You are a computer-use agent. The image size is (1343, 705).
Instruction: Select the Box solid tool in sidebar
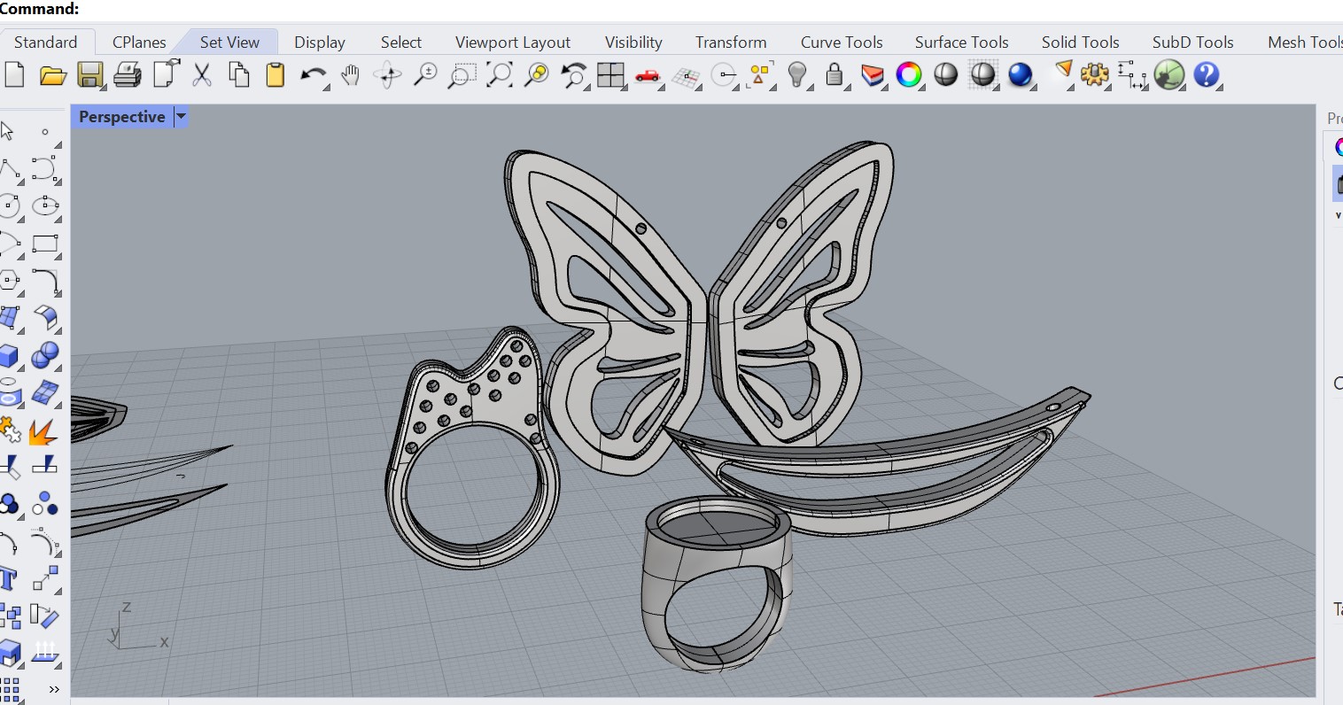click(9, 356)
